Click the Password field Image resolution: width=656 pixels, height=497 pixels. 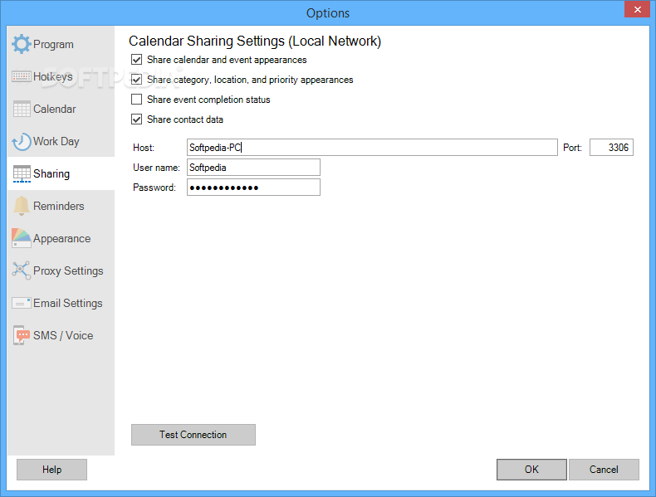pos(253,188)
